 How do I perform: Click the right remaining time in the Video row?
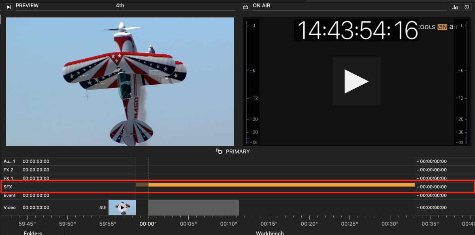point(432,207)
